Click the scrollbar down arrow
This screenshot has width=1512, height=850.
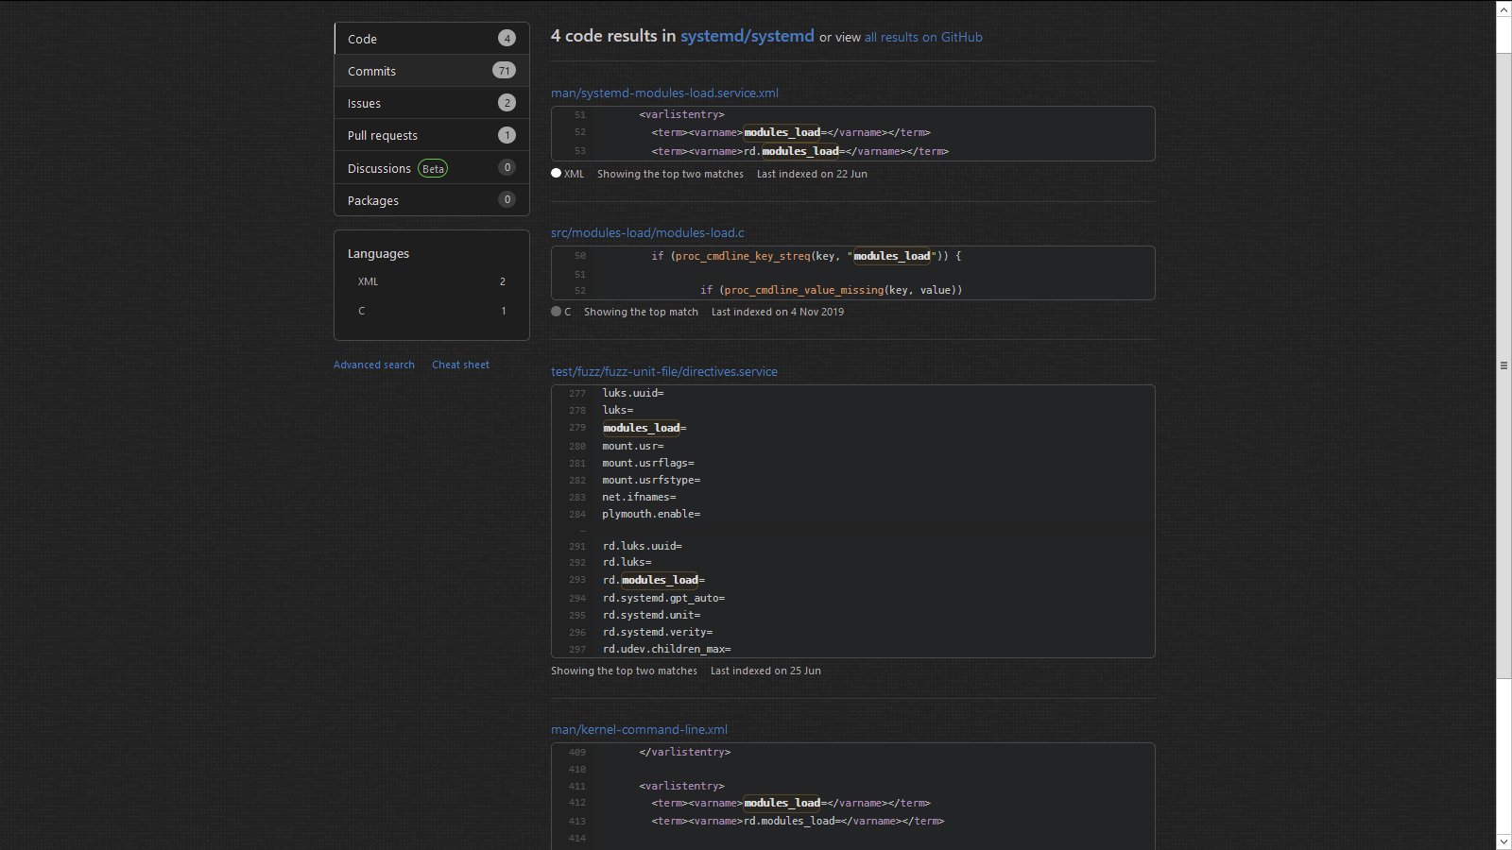point(1503,841)
